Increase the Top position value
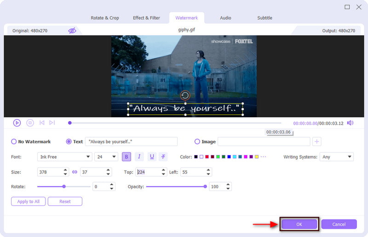Viewport: 368px width, 237px height. click(x=163, y=170)
